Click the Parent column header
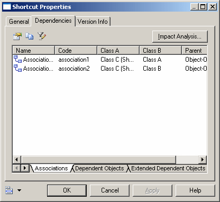The width and height of the screenshot is (220, 202). tap(194, 51)
